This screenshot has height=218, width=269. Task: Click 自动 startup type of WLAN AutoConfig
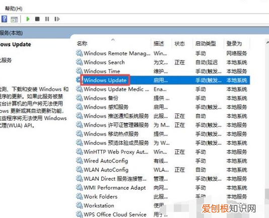click(x=200, y=170)
